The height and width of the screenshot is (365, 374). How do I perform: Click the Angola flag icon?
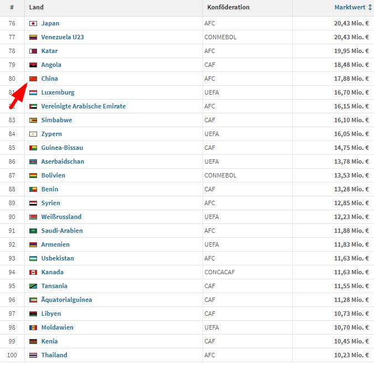click(33, 65)
